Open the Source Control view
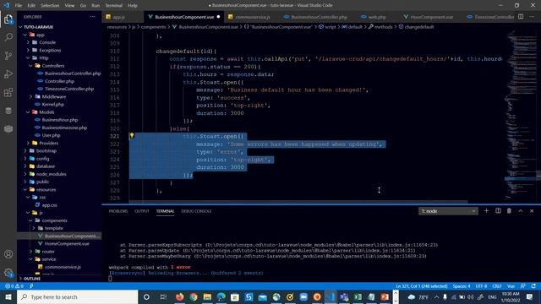Image resolution: width=541 pixels, height=304 pixels. pyautogui.click(x=8, y=56)
